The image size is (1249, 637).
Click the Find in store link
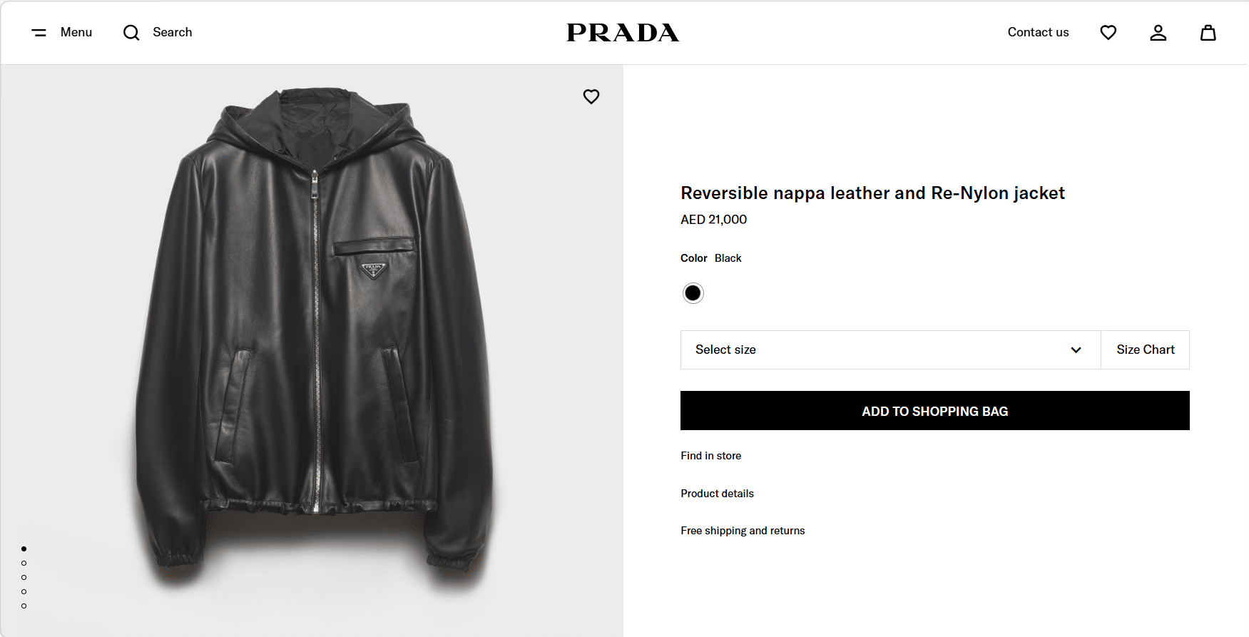coord(710,456)
